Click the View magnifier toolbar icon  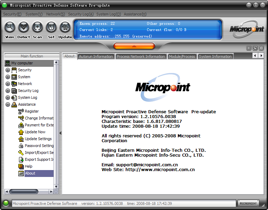click(10, 27)
